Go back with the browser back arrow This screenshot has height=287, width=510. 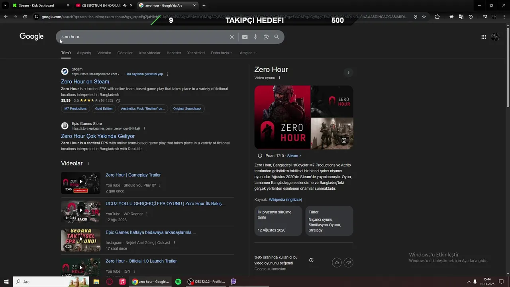pyautogui.click(x=6, y=17)
